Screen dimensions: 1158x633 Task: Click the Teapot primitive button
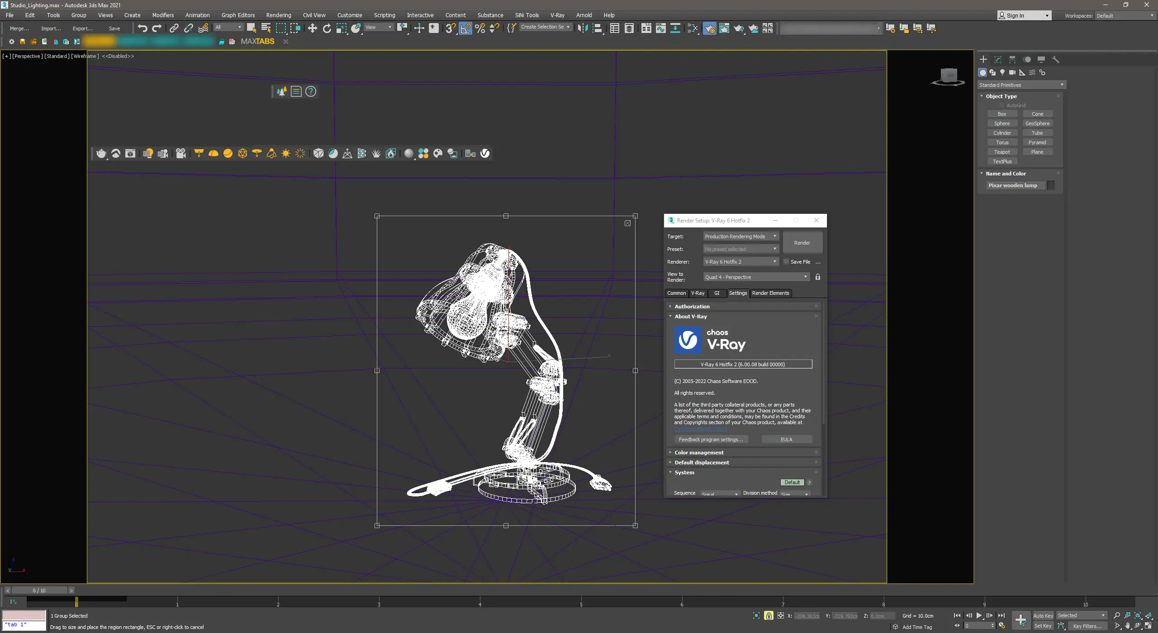pos(1001,152)
